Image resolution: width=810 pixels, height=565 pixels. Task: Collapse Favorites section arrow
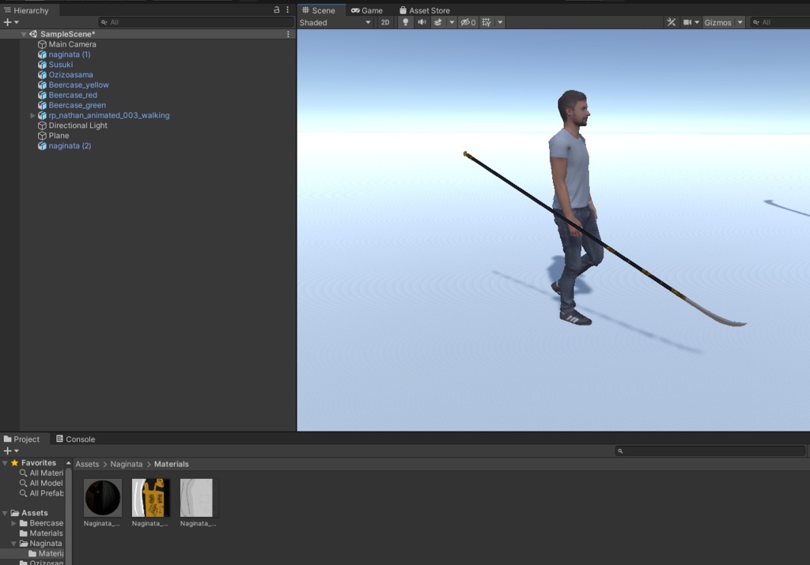[x=6, y=463]
